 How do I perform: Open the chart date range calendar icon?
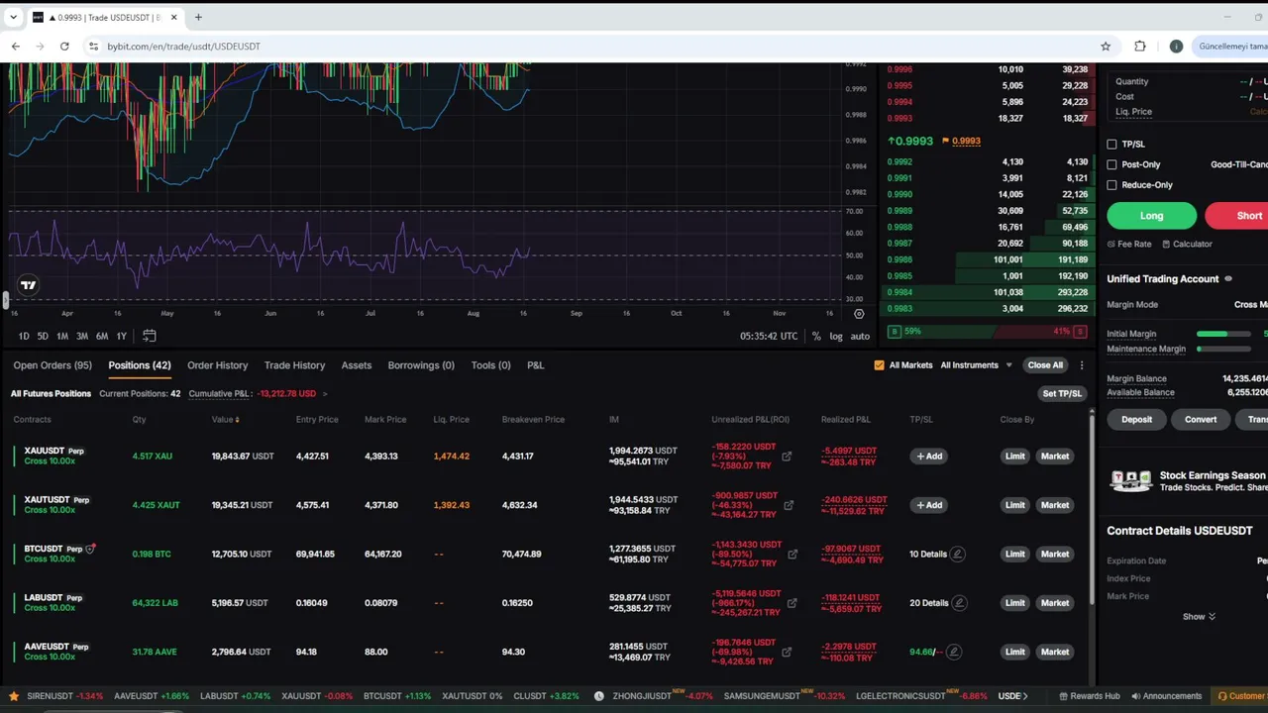click(x=150, y=336)
